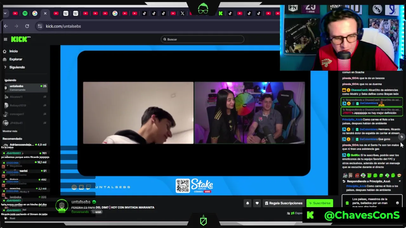
Task: Go back with the browser back arrow
Action: coord(6,26)
